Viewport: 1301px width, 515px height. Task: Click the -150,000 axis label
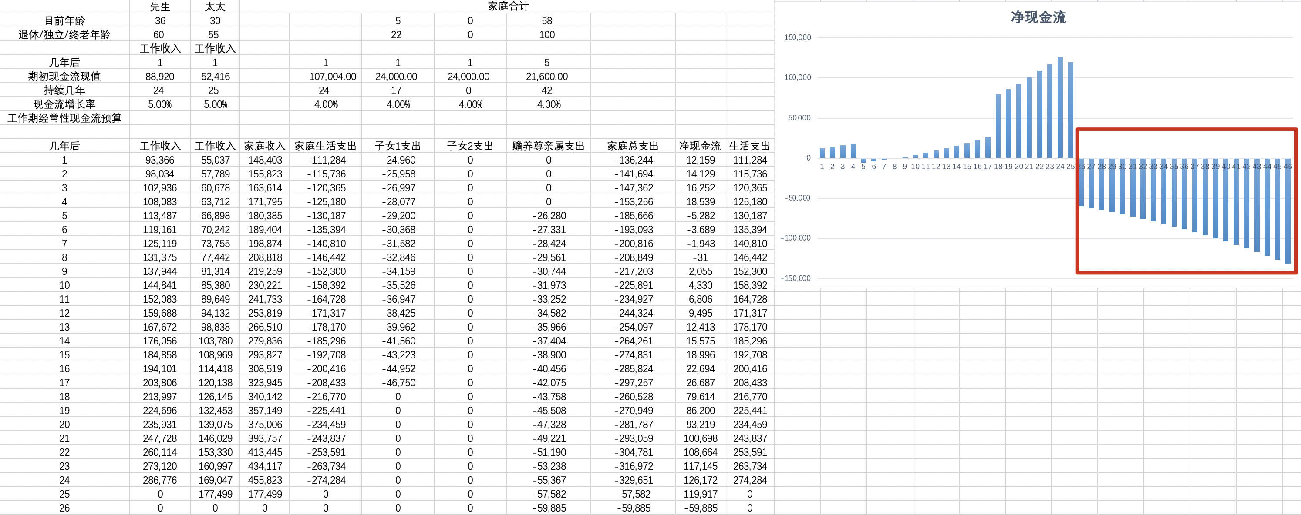coord(795,278)
